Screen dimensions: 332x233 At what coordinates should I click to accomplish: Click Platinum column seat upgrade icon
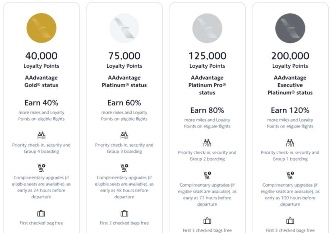click(124, 168)
